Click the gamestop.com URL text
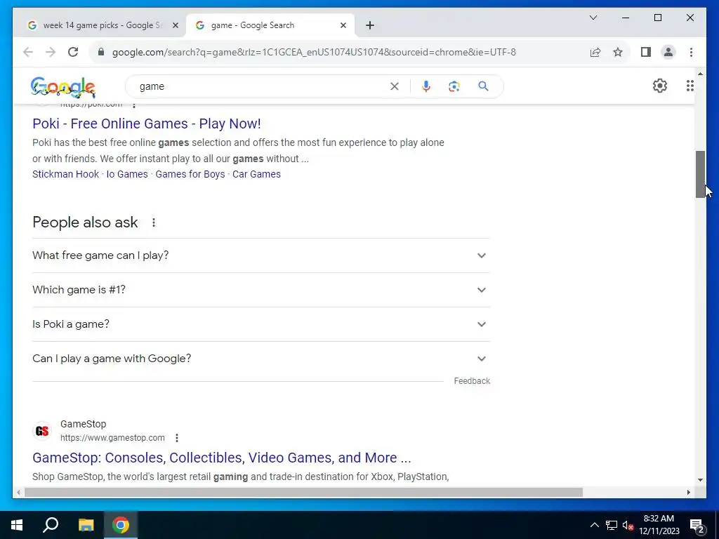The image size is (719, 539). tap(112, 438)
